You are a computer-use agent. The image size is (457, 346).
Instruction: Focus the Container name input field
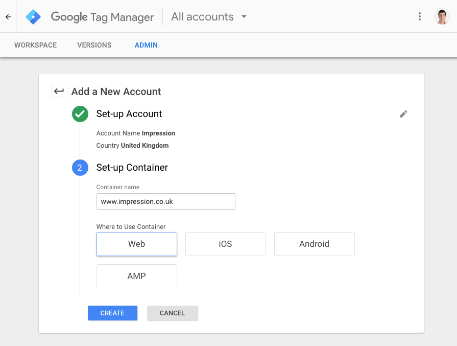pyautogui.click(x=166, y=201)
